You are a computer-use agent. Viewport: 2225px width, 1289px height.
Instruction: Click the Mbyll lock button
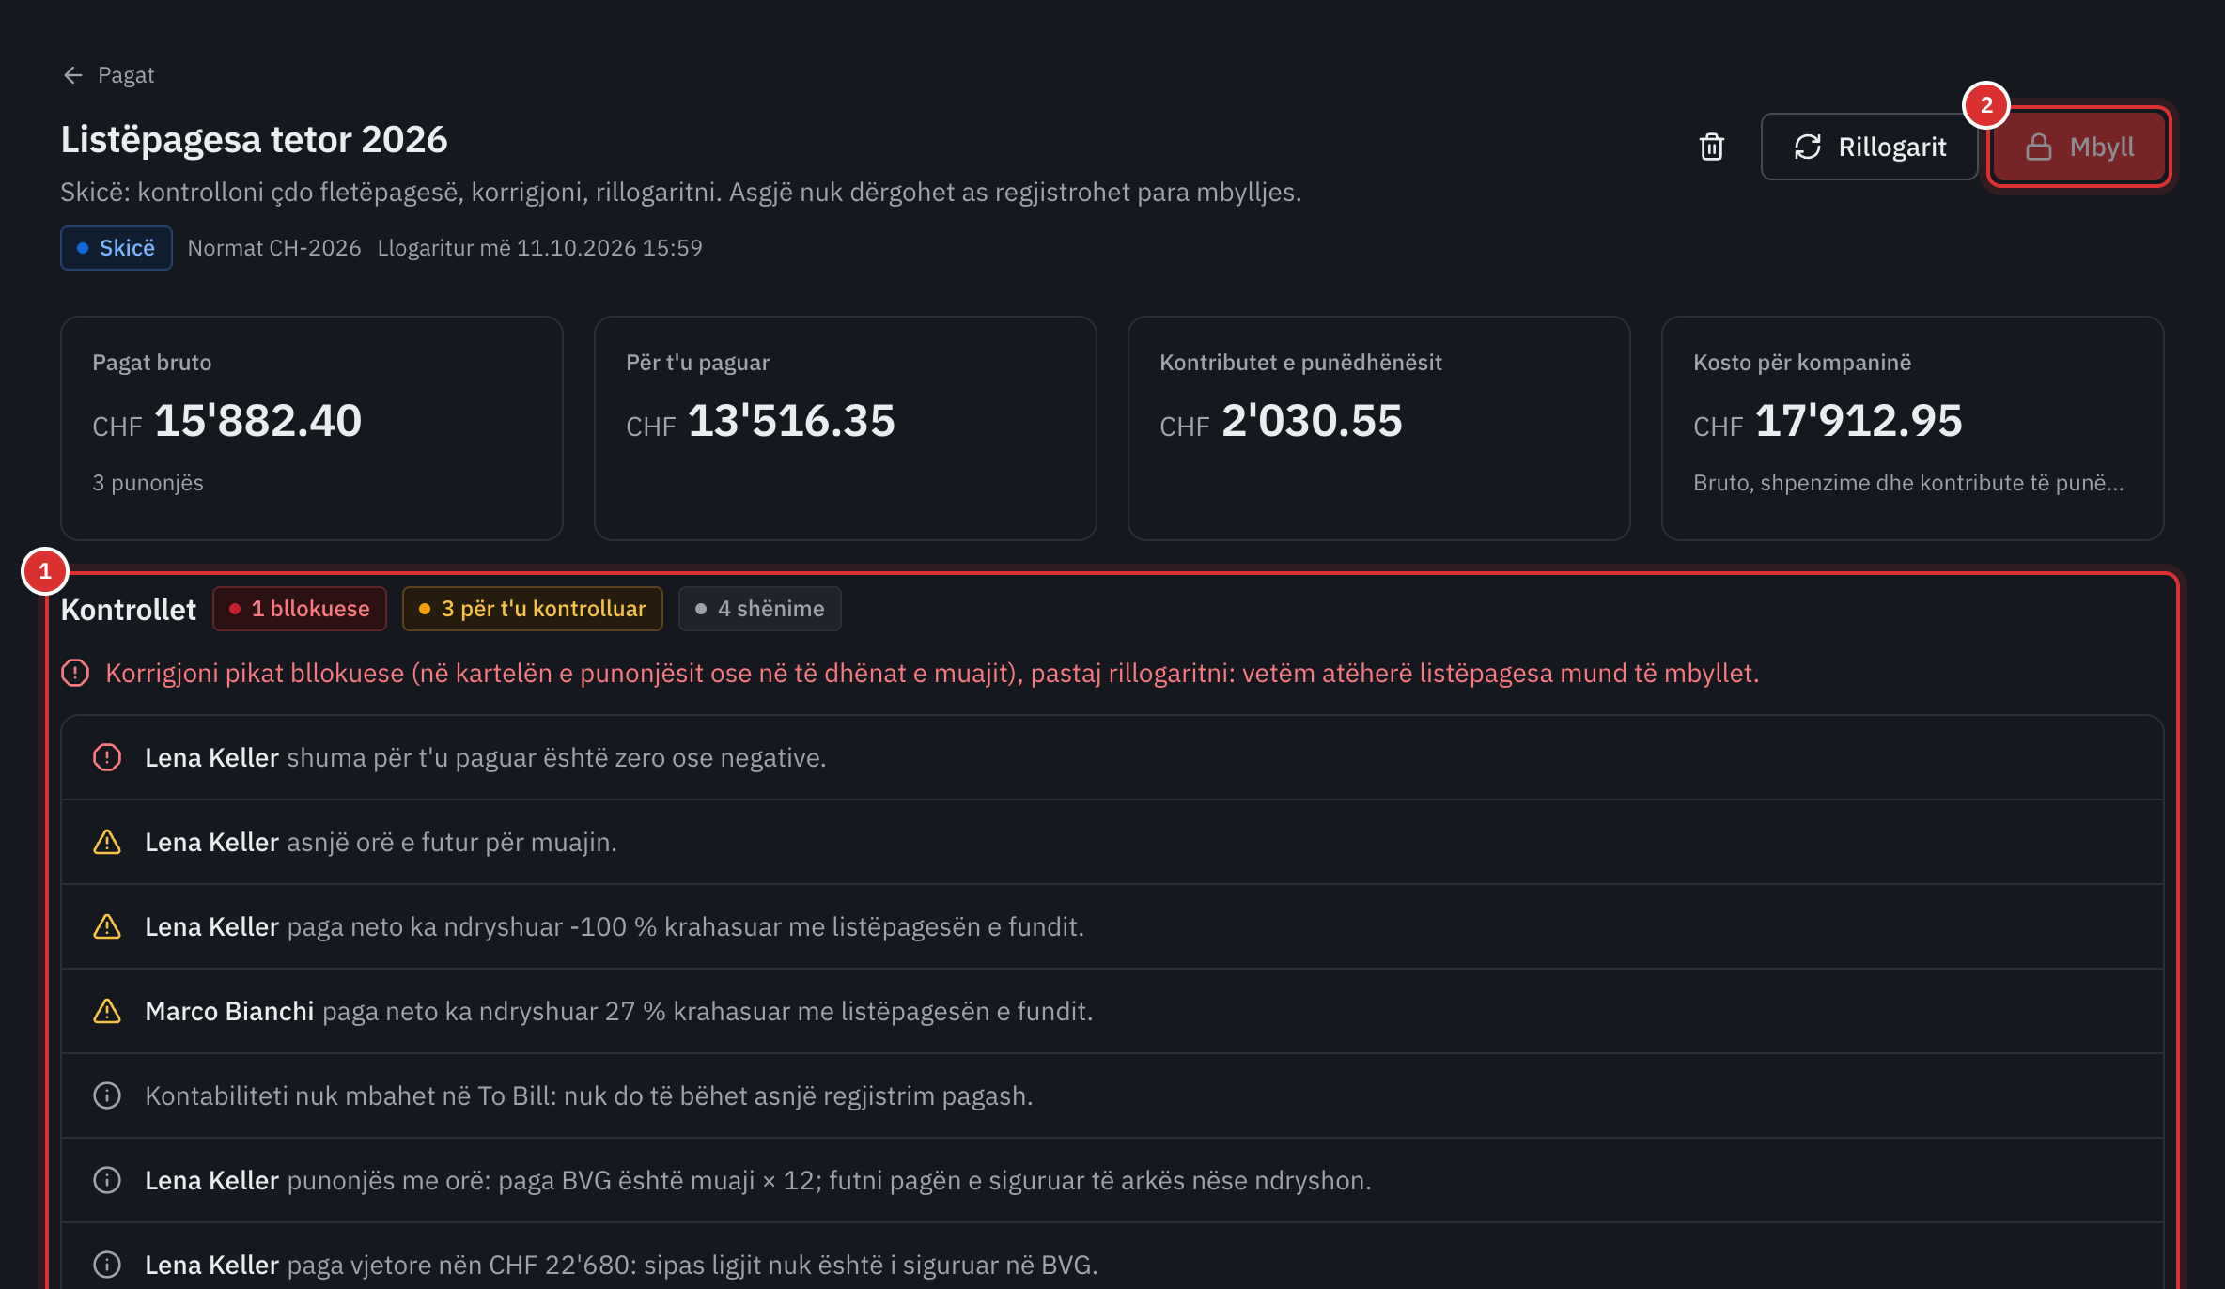click(2078, 147)
